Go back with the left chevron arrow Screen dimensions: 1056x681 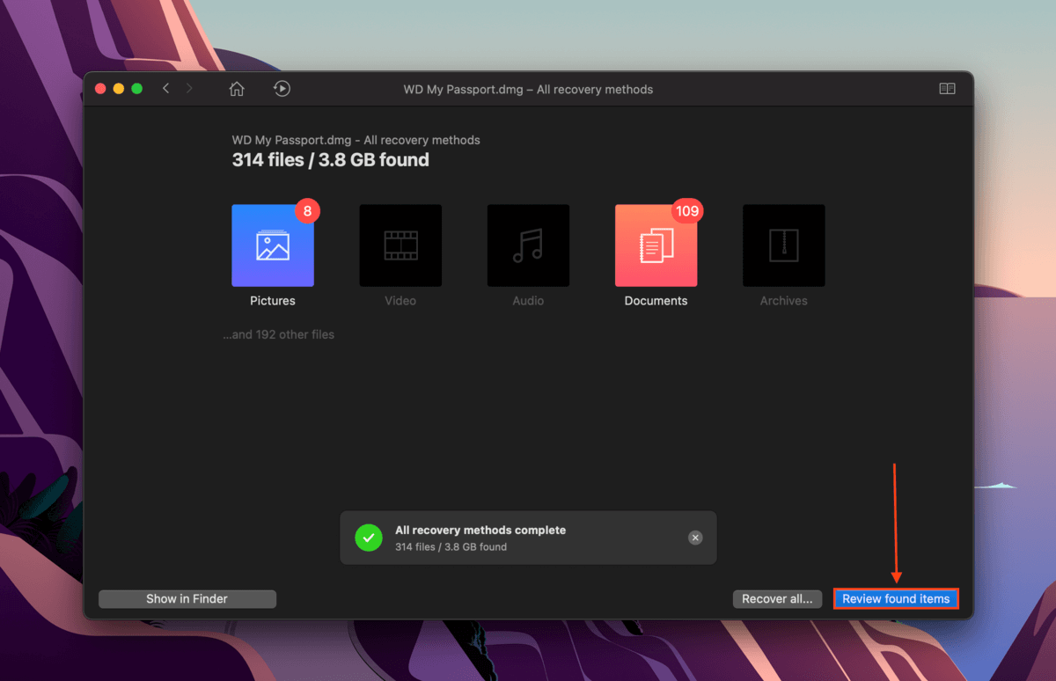click(165, 89)
